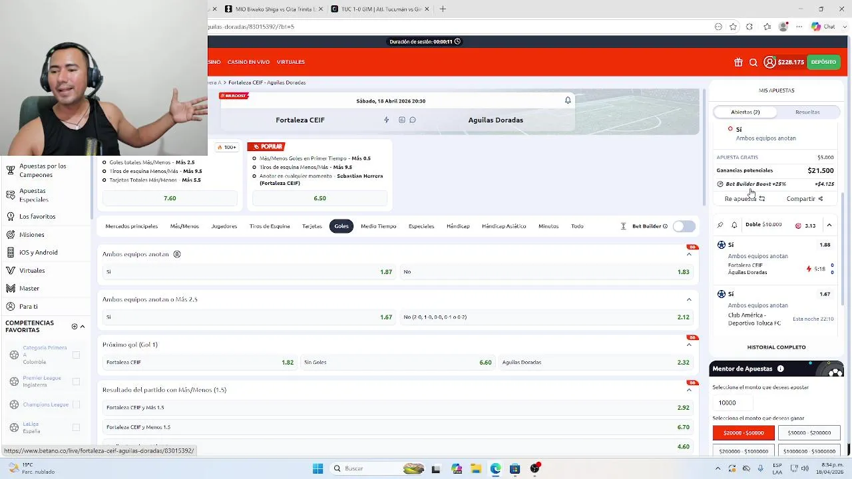Collapse the Doble bet with chevron
Image resolution: width=852 pixels, height=479 pixels.
(x=829, y=226)
